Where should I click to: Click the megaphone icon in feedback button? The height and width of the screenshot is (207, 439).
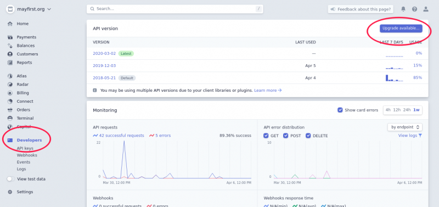click(x=333, y=9)
